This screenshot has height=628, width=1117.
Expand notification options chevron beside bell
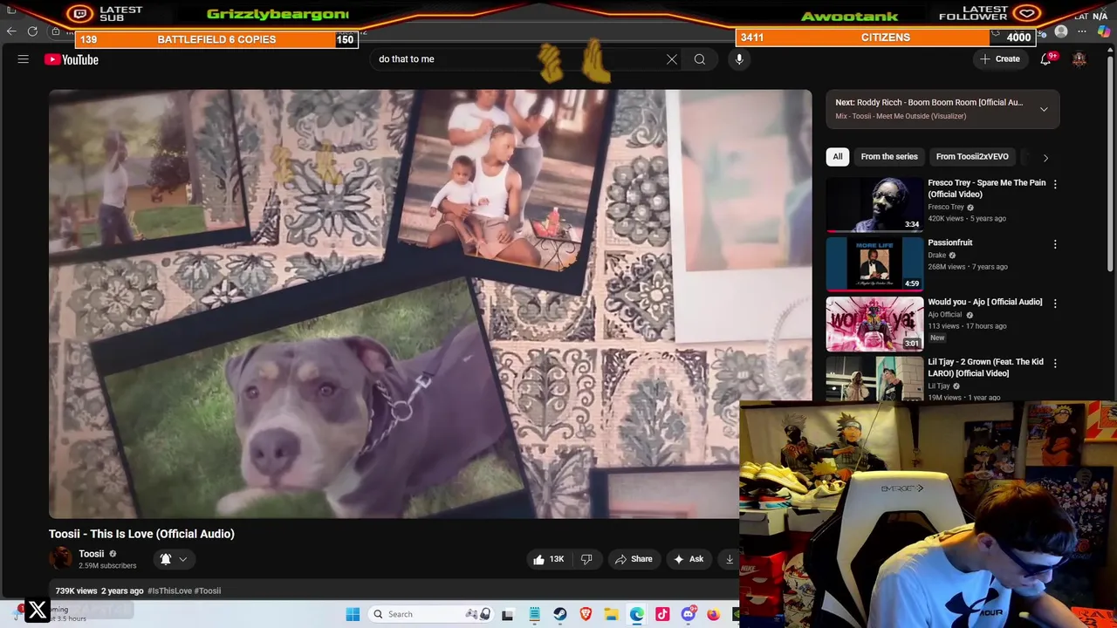[x=183, y=559]
